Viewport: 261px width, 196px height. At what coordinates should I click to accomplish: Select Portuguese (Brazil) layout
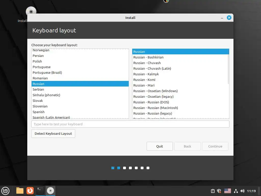pos(80,72)
